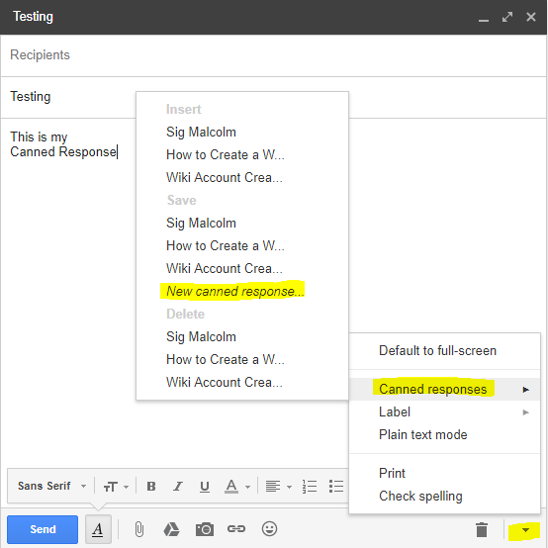Click the insert link chain icon
Screen dimensions: 548x548
pyautogui.click(x=236, y=529)
